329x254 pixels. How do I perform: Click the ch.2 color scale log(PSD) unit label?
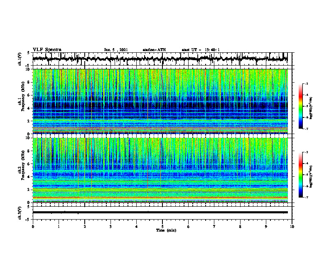[311, 176]
